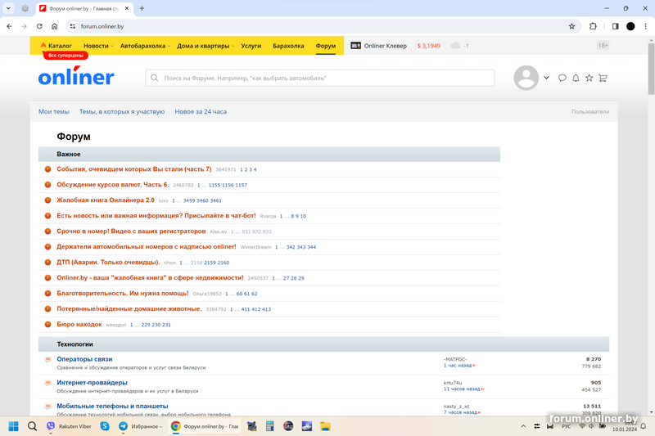This screenshot has width=655, height=436.
Task: Go to Операторы связи forum section
Action: click(x=84, y=359)
